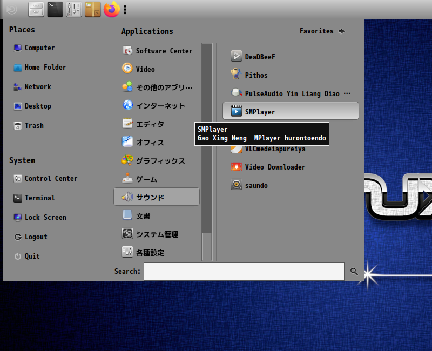Select the 文書 category
This screenshot has width=432, height=351.
(x=157, y=215)
